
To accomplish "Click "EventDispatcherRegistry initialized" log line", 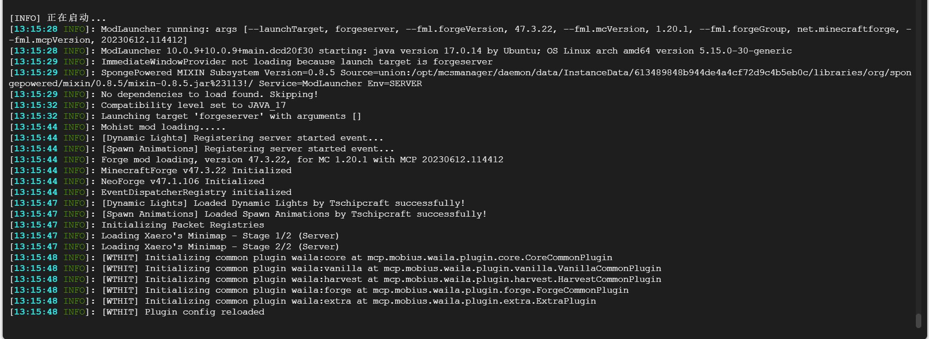I will [196, 192].
